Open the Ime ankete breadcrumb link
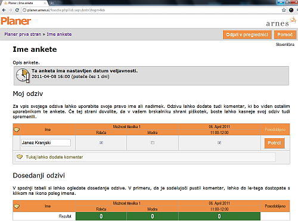The image size is (298, 221). click(59, 35)
